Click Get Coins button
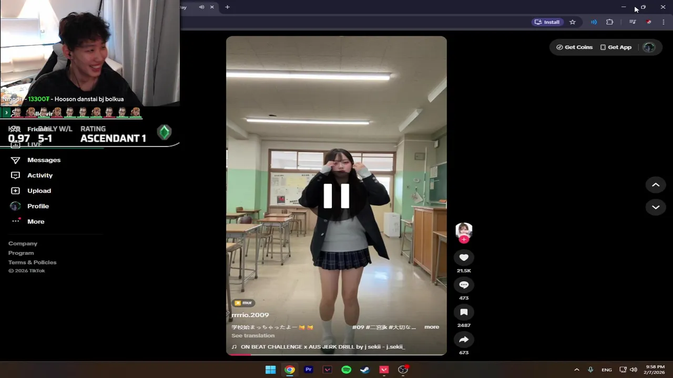Viewport: 673px width, 378px height. click(574, 47)
